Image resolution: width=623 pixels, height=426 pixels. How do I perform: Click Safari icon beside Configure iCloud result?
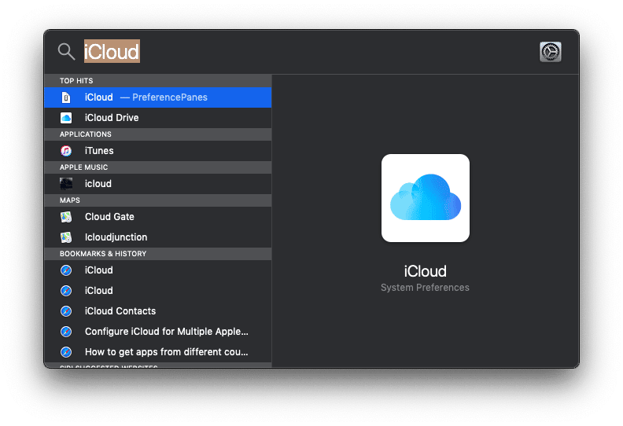(66, 332)
